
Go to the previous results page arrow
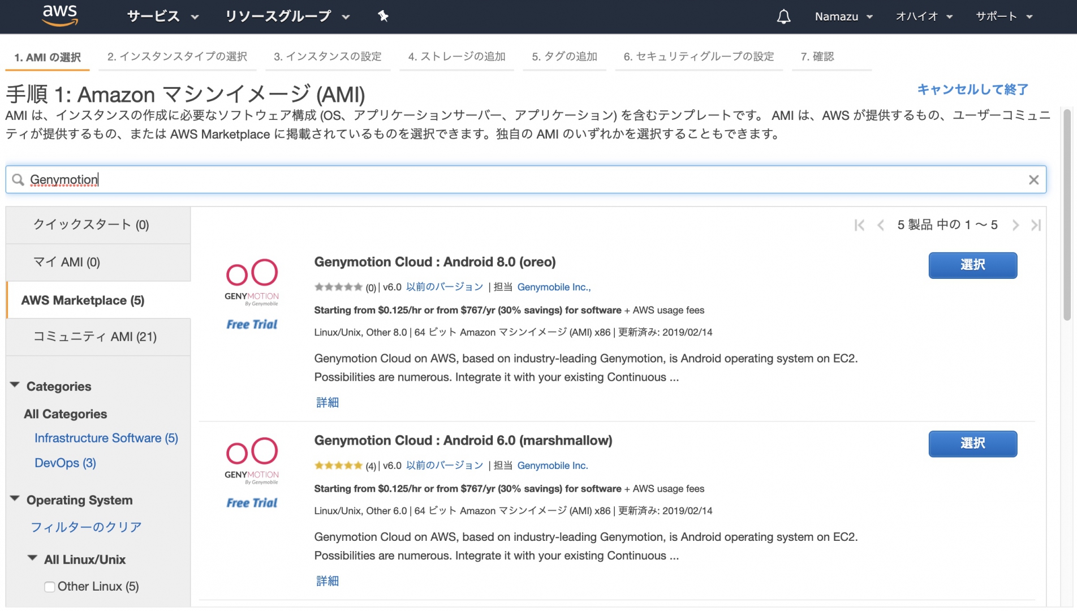pyautogui.click(x=881, y=225)
